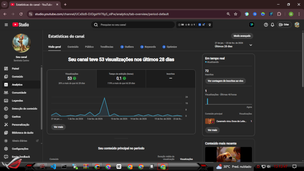Open the Criar create menu
The width and height of the screenshot is (304, 171).
284,25
